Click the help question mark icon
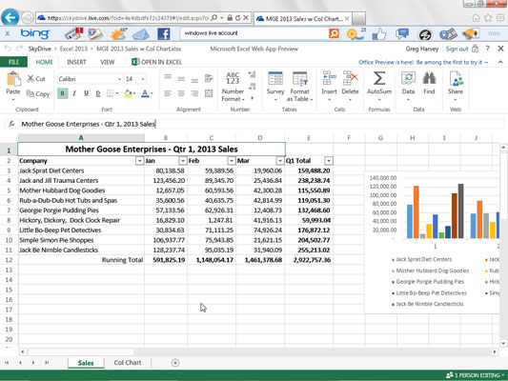The height and width of the screenshot is (381, 508). point(488,49)
